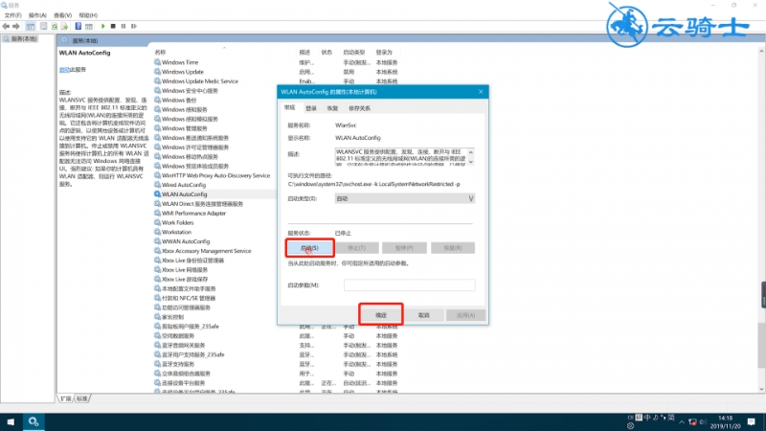Switch to the 依存关系 tab
This screenshot has width=766, height=431.
[360, 108]
